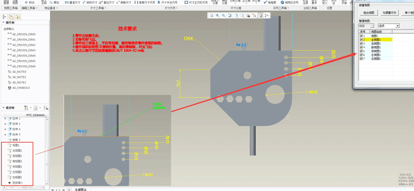The height and width of the screenshot is (191, 414).
Task: Select the 草绘 sketch tool
Action: (54, 3)
